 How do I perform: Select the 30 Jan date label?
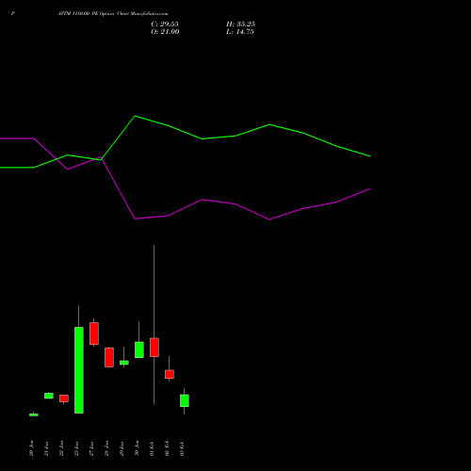pos(137,448)
